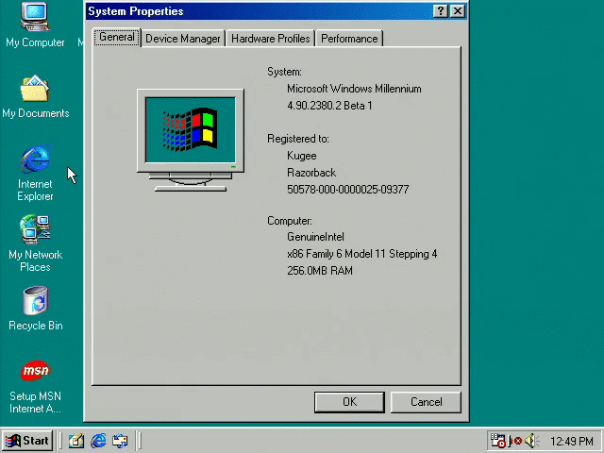Click the Show Desktop quick launch icon
Viewport: 604px width, 453px height.
(x=76, y=441)
